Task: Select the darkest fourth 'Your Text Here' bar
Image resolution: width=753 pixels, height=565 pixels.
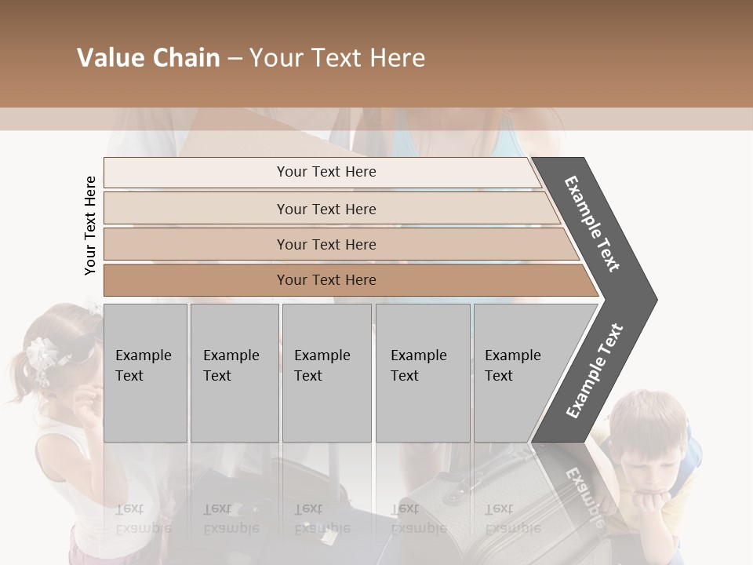Action: click(x=326, y=280)
